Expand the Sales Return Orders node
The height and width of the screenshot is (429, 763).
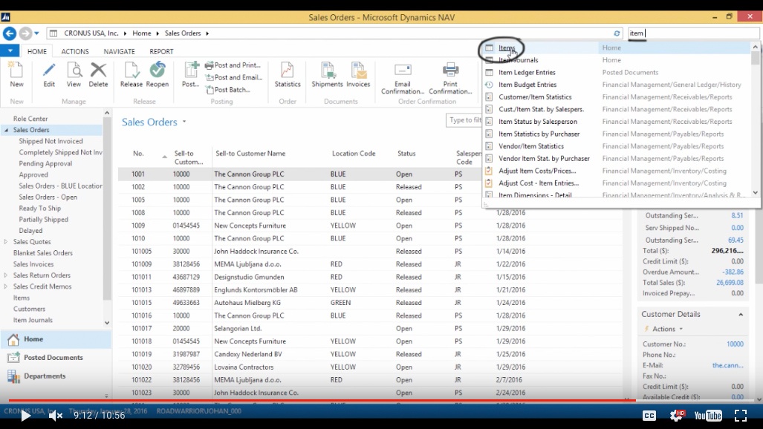tap(6, 275)
